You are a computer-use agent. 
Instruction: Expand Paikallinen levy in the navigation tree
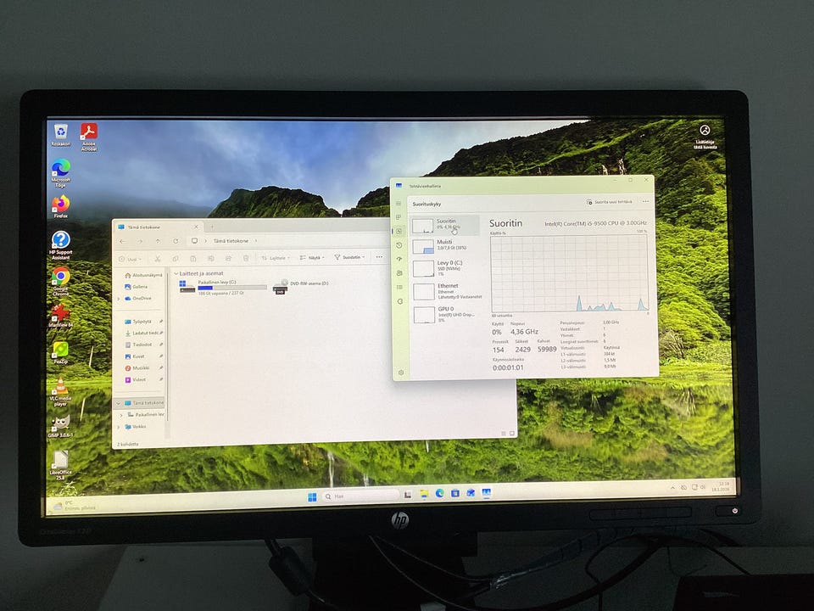pos(122,415)
